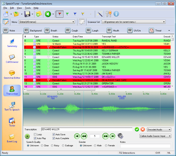Open the Call Browser sidebar panel

click(x=12, y=59)
